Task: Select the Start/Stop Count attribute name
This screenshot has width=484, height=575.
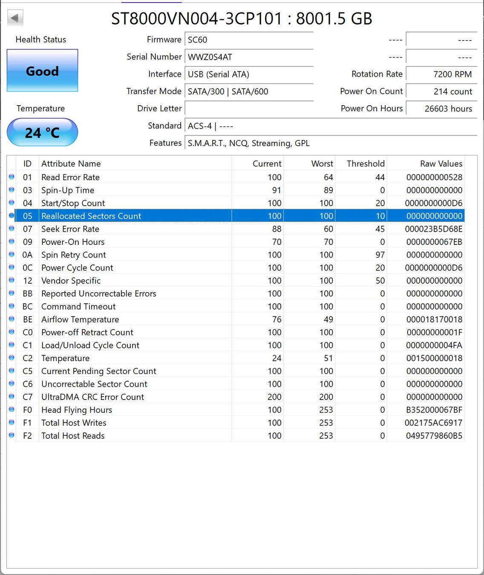Action: (x=73, y=203)
